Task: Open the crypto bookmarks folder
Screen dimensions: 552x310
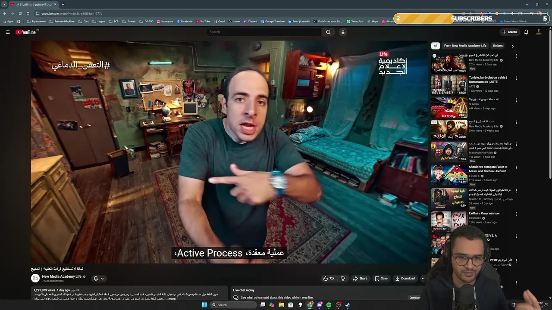Action: (x=99, y=22)
